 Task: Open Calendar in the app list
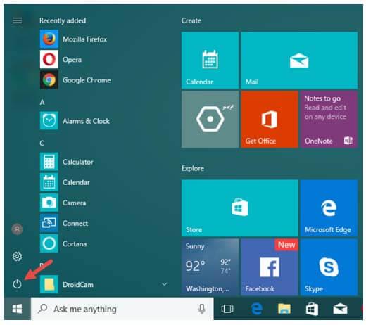coord(65,182)
